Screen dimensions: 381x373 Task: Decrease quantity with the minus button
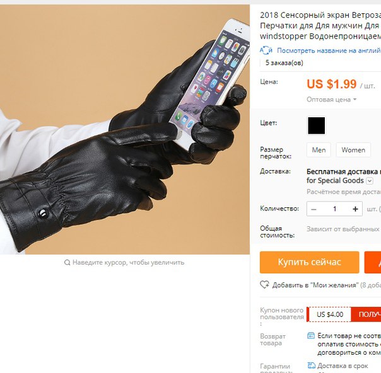pos(314,209)
